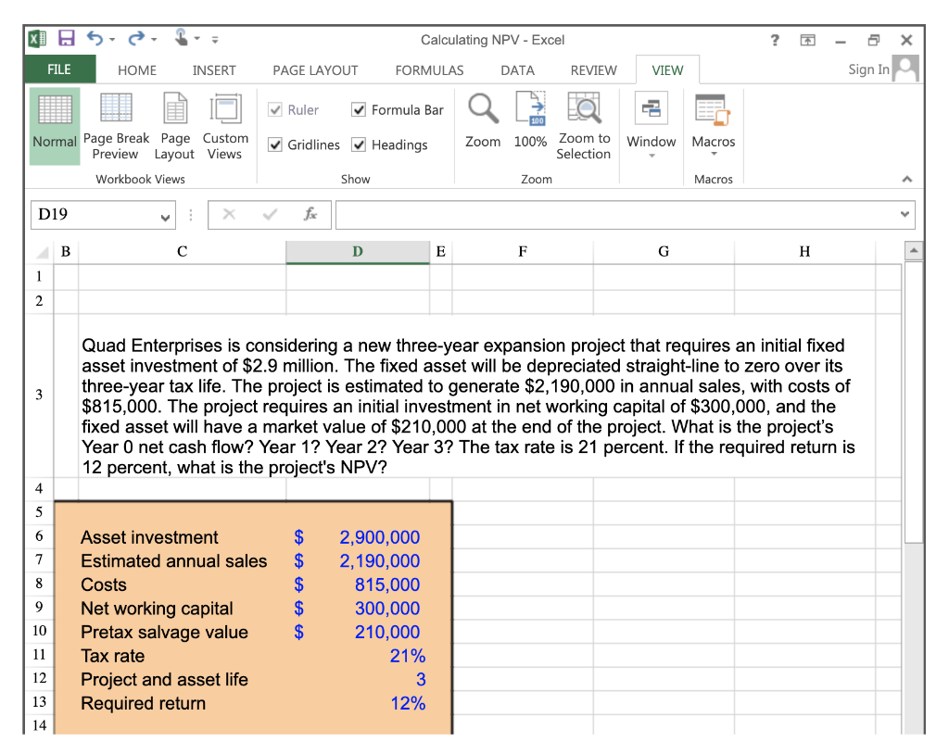
Task: Click the vertical scrollbar up arrow
Action: (x=914, y=250)
